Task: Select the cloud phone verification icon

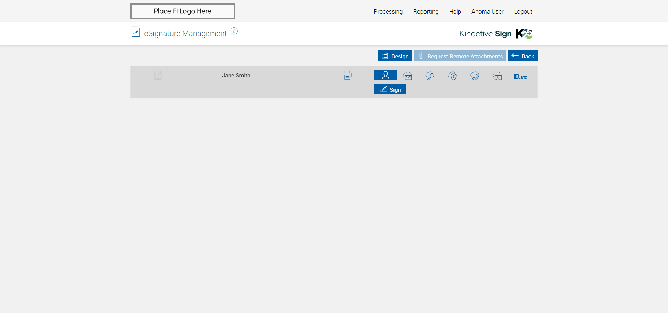Action: 475,76
